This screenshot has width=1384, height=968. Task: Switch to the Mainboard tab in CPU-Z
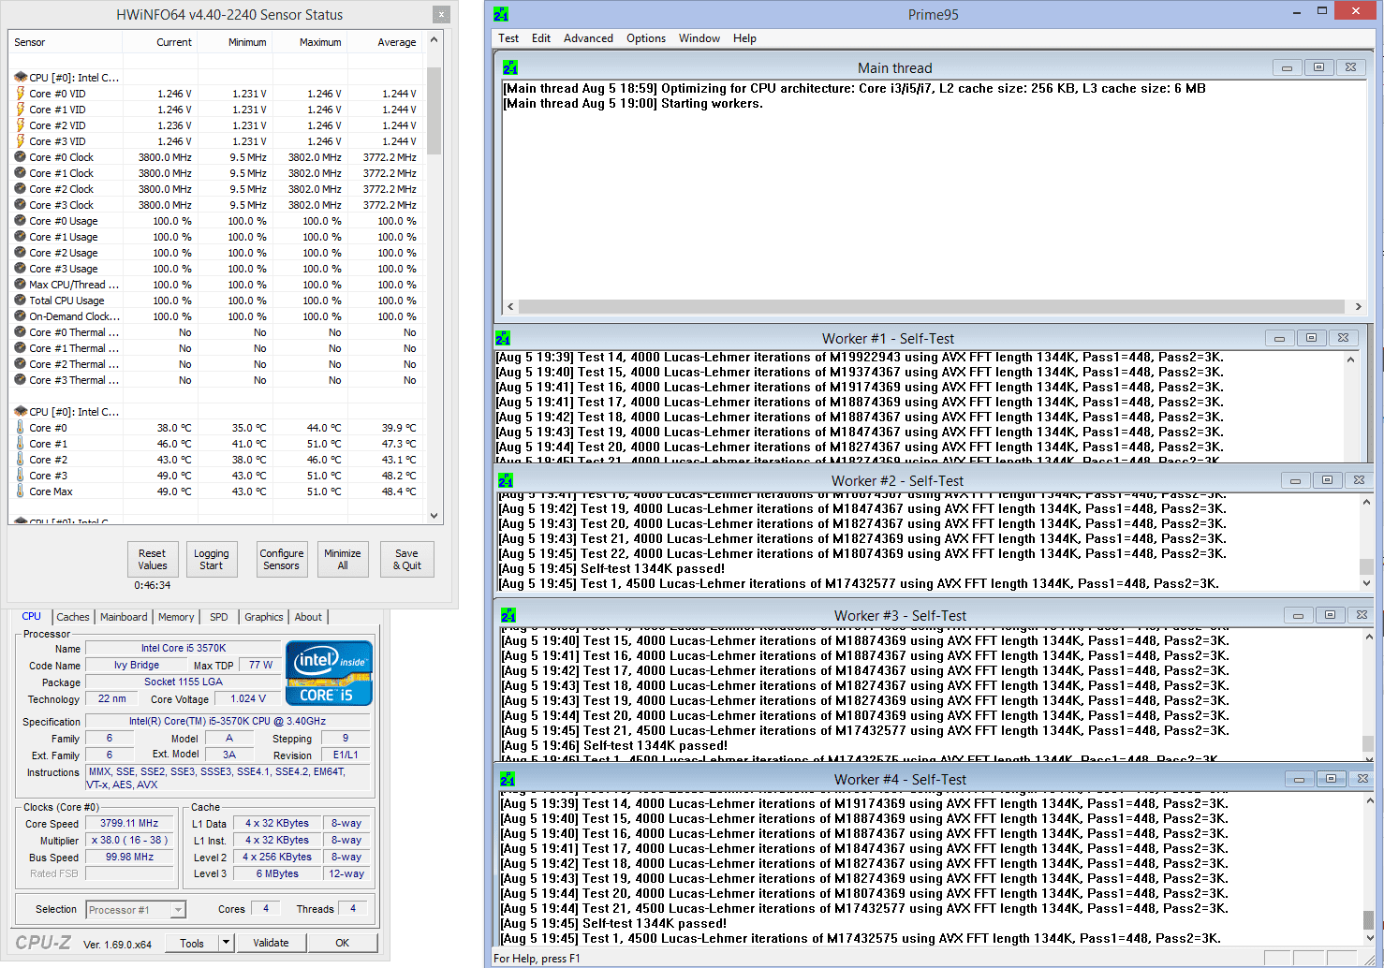pyautogui.click(x=124, y=617)
